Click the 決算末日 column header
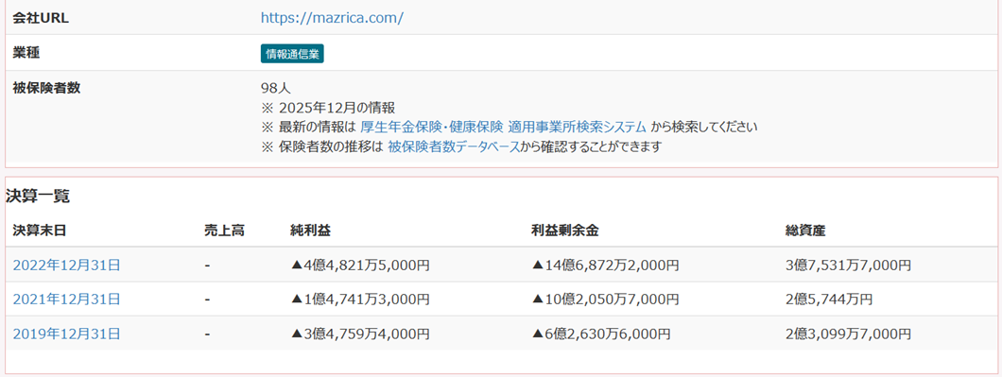Image resolution: width=1002 pixels, height=377 pixels. click(x=40, y=231)
